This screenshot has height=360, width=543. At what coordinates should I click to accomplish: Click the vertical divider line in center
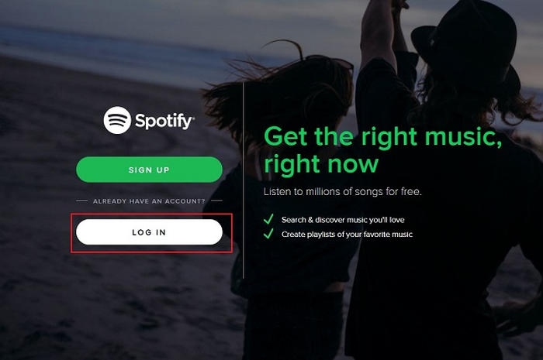(x=244, y=180)
